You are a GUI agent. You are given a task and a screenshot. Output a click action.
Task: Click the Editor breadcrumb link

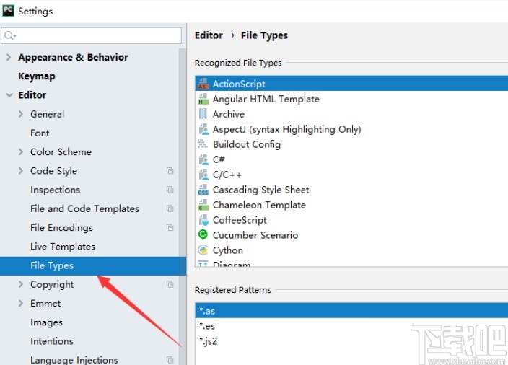coord(209,35)
